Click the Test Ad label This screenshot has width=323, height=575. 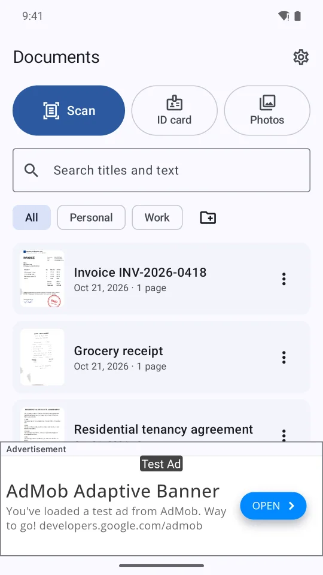click(x=161, y=464)
